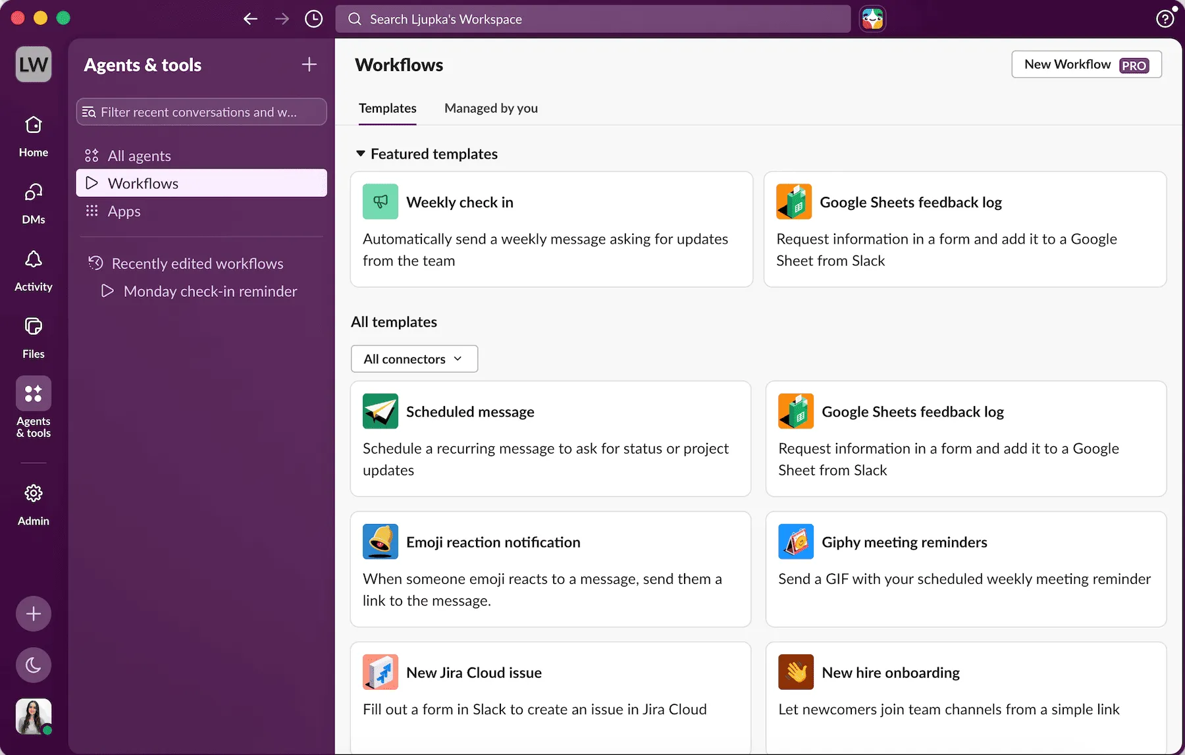Click the New Jira Cloud issue icon
The image size is (1185, 755).
click(381, 671)
